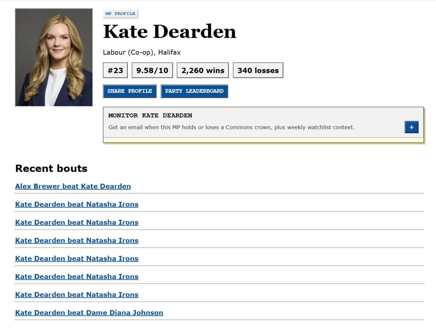Click Kate Dearden's portrait photo
This screenshot has height=329, width=436.
(54, 57)
